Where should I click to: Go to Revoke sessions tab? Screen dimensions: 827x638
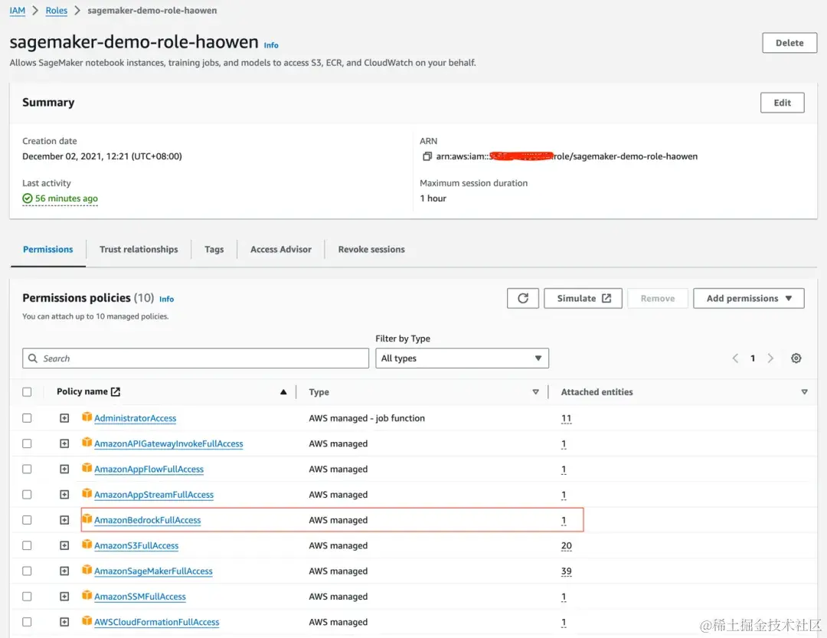(371, 249)
